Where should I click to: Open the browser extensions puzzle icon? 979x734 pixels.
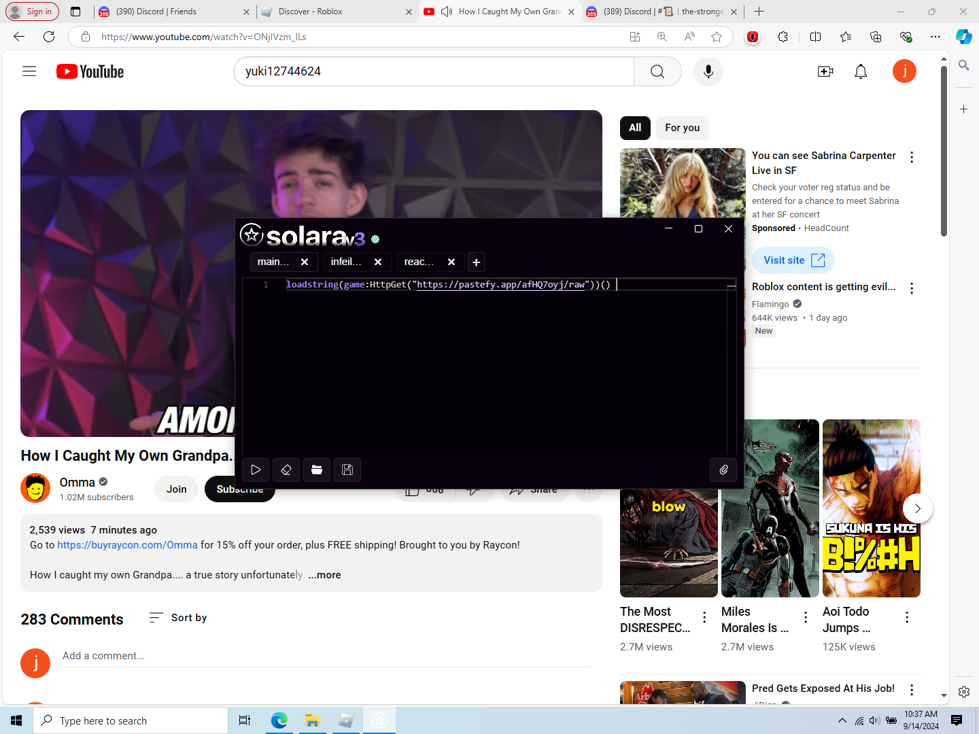click(x=783, y=37)
